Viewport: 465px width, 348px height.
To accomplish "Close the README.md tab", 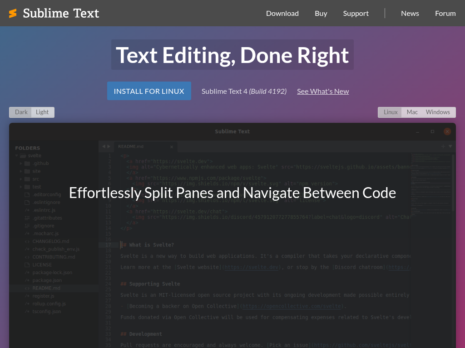I will pos(171,147).
